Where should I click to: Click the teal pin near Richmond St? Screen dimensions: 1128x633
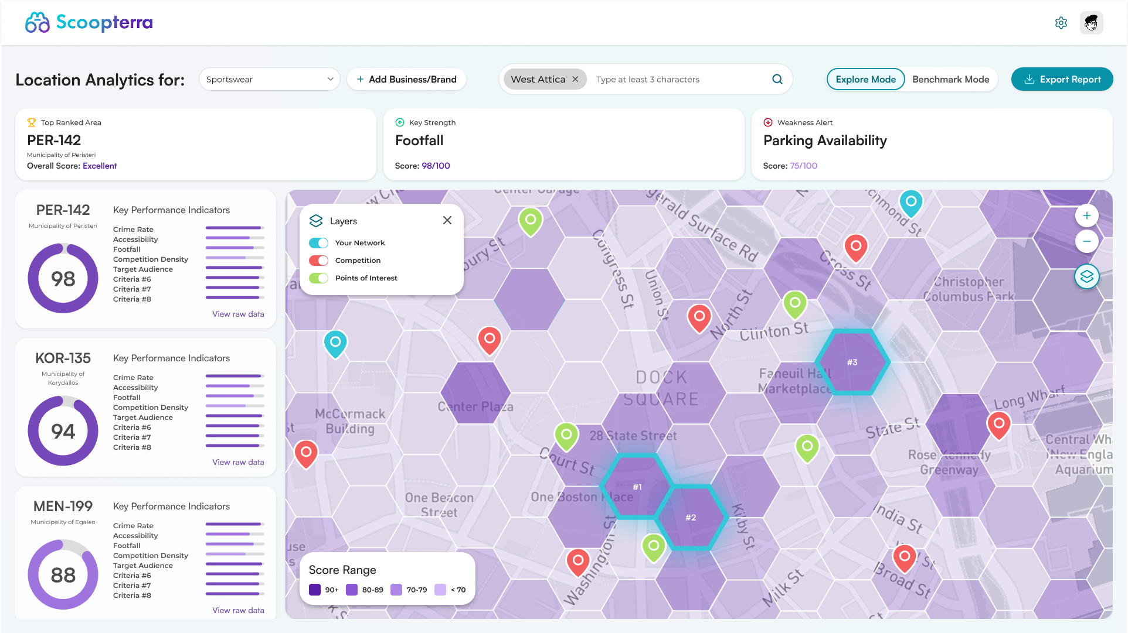(x=911, y=204)
